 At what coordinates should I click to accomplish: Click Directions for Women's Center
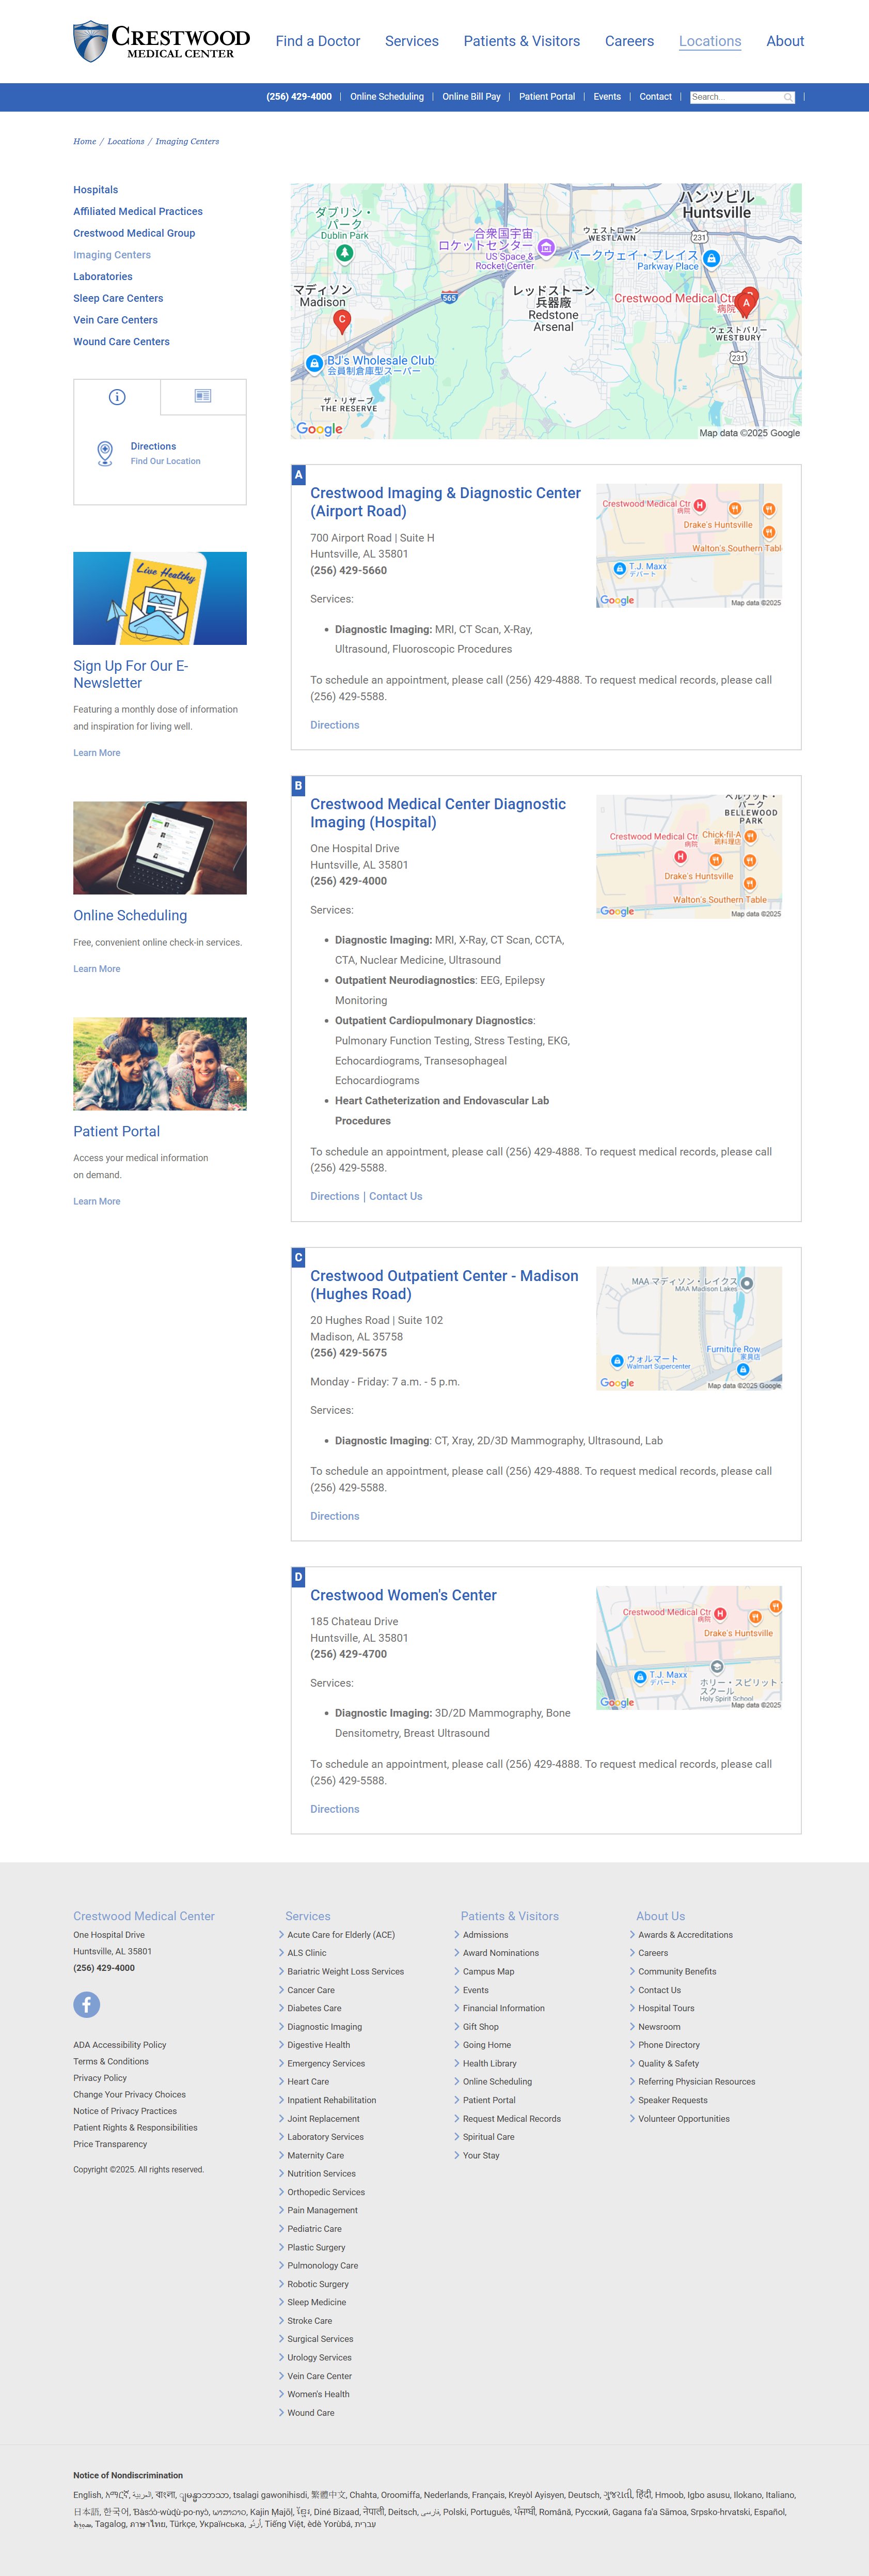[x=335, y=1809]
